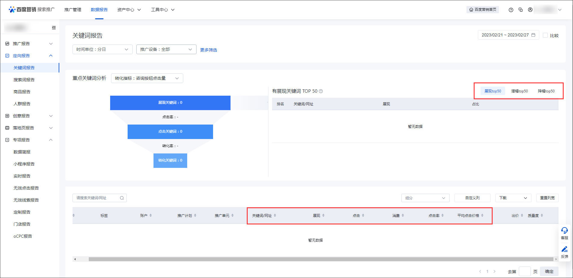This screenshot has height=278, width=573.
Task: Open the account switch icon beside help
Action: (x=520, y=10)
